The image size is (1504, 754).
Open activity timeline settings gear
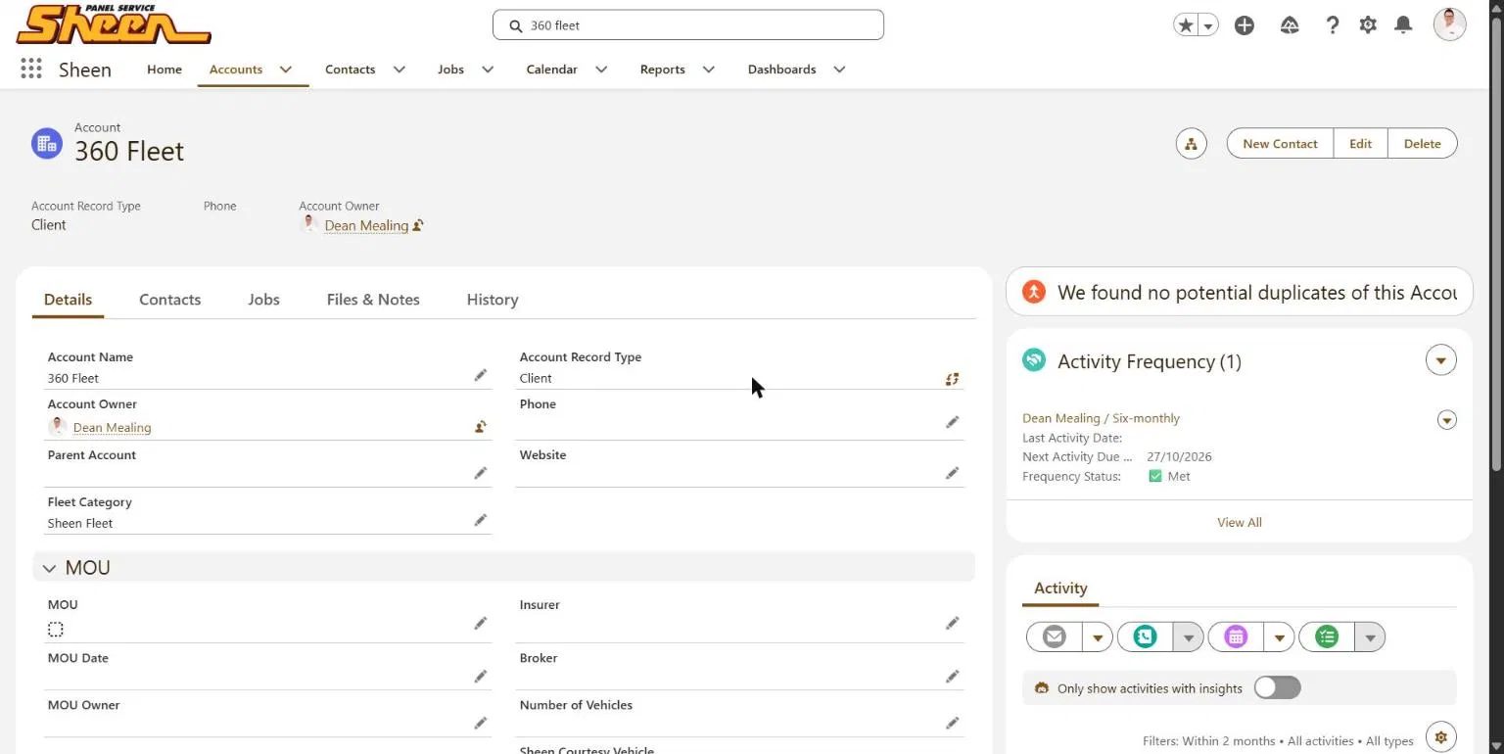point(1440,736)
